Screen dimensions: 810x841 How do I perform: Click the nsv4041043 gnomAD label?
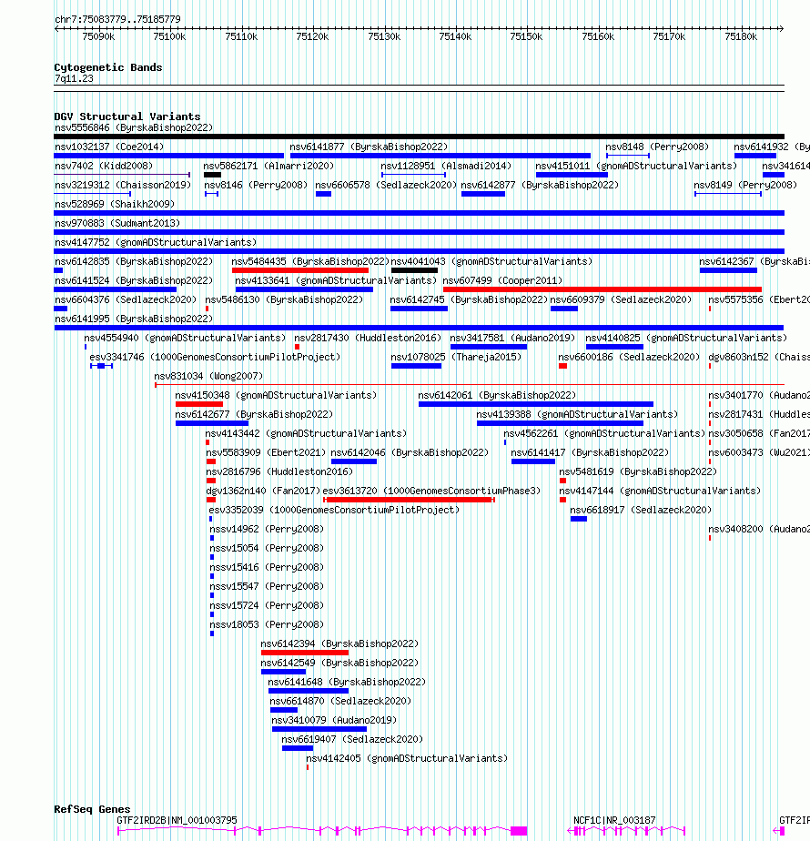491,262
